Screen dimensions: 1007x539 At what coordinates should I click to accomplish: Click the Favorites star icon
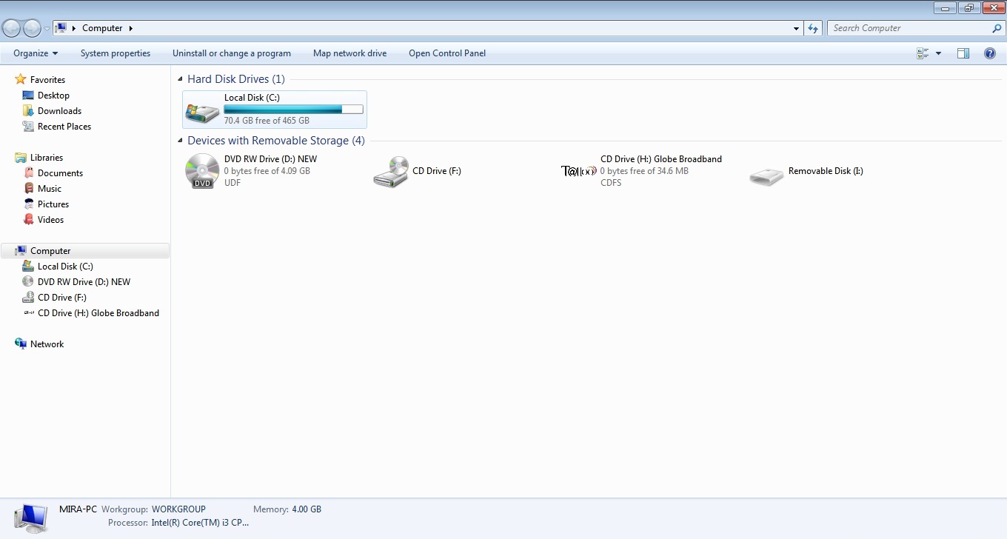point(21,79)
